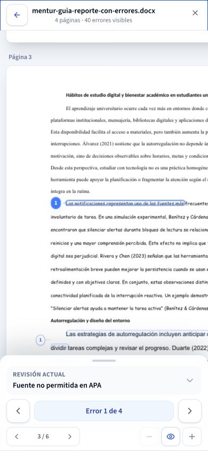Click the Página 3 label
The width and height of the screenshot is (208, 451).
click(20, 57)
